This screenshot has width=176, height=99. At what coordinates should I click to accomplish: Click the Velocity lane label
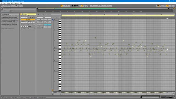(x=56, y=92)
